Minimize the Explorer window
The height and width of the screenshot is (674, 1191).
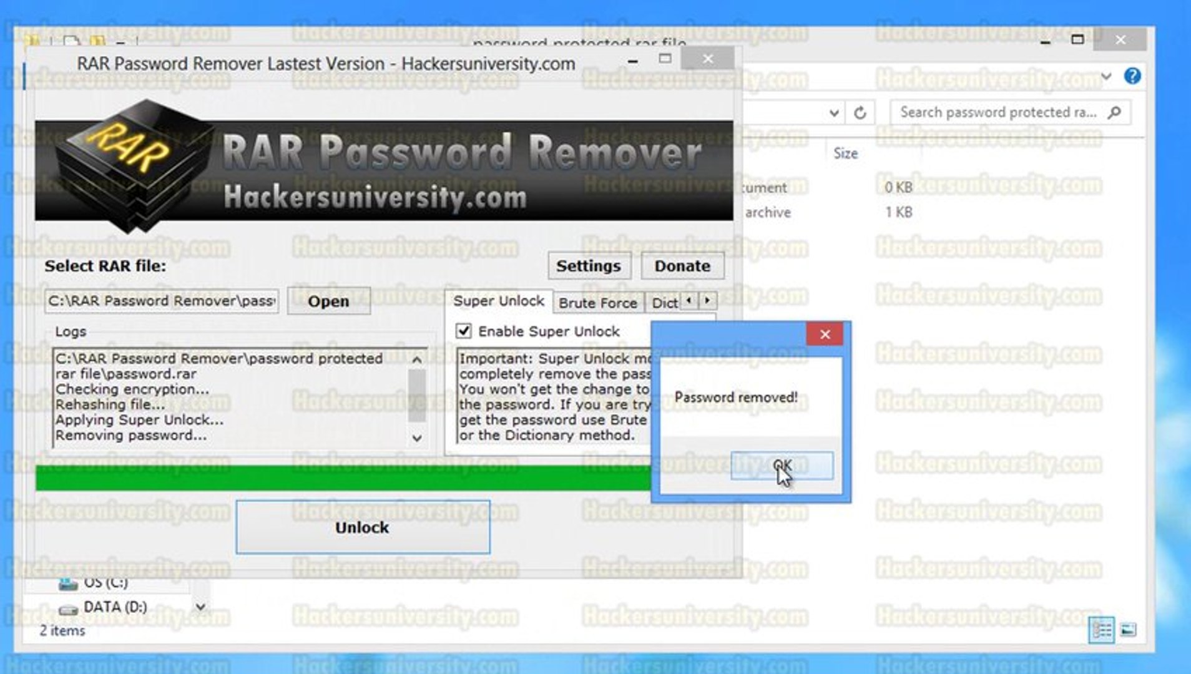pyautogui.click(x=1046, y=41)
